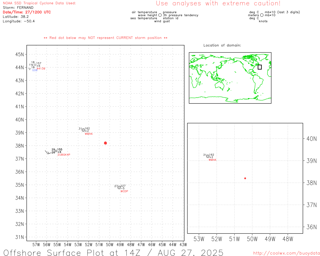This screenshot has width=320, height=256.
Task: Click the NOAA SSD Tropical Cyclone Data heading
Action: 39,3
